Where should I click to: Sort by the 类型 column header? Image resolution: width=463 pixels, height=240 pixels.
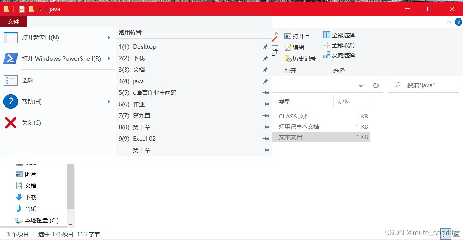tap(305, 102)
